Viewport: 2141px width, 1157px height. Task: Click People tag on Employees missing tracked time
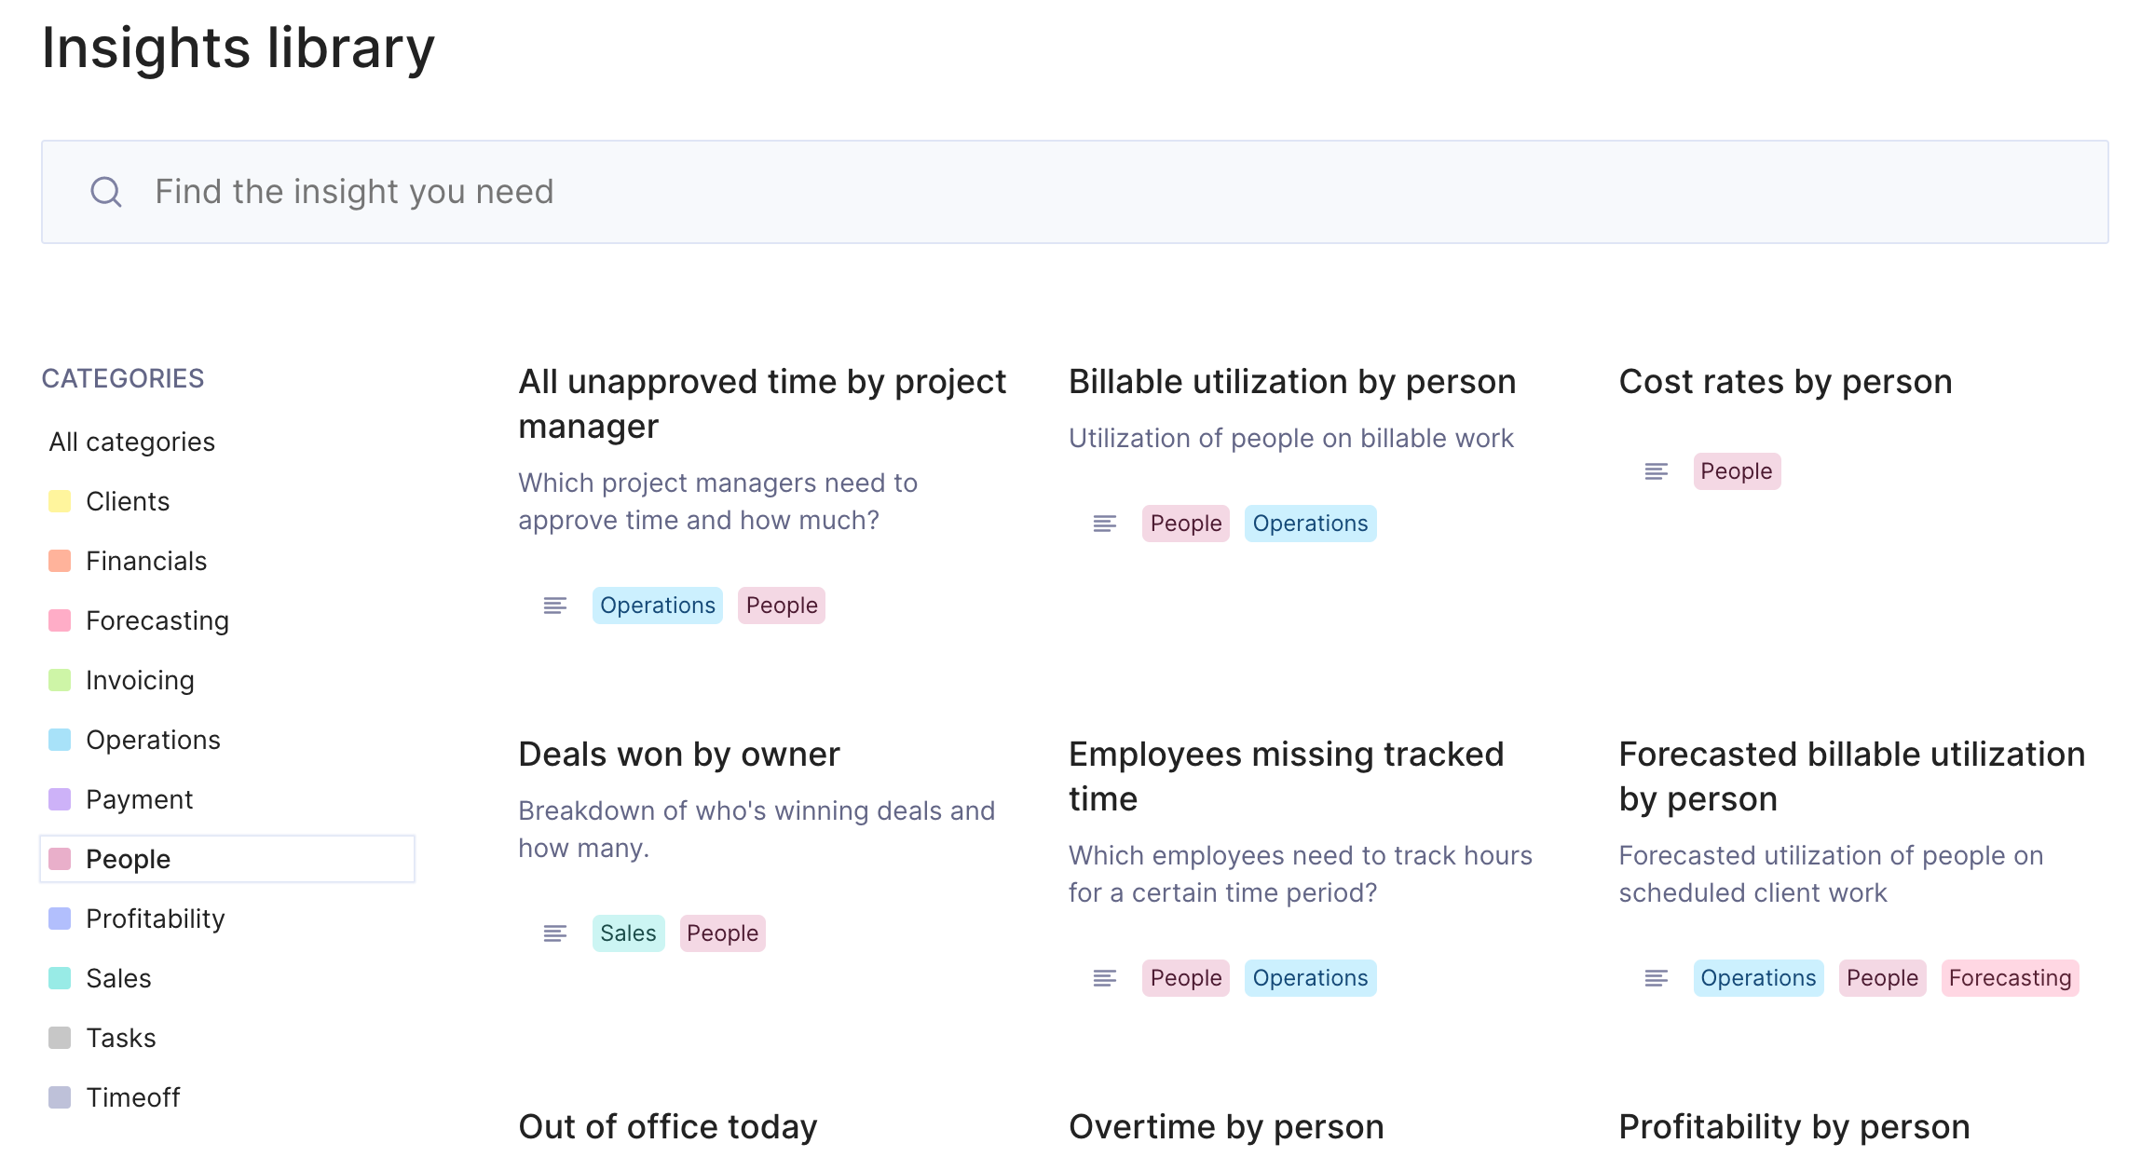[x=1186, y=978]
